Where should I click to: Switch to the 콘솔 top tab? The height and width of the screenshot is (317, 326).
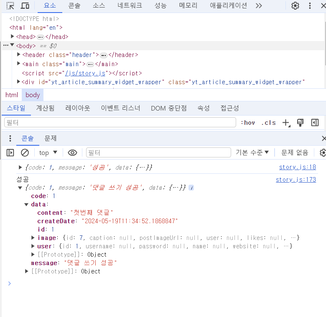(x=74, y=5)
